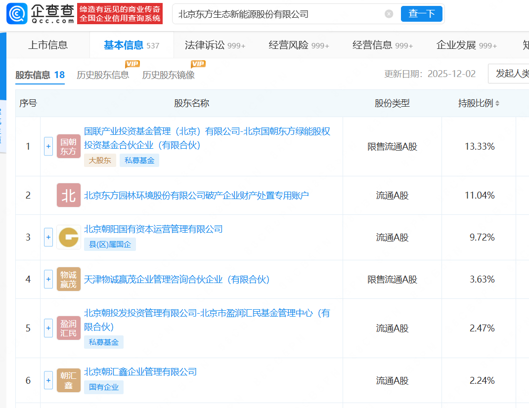Expand row 4 天津物诚赢茂 plus button
This screenshot has width=529, height=408.
pos(48,279)
